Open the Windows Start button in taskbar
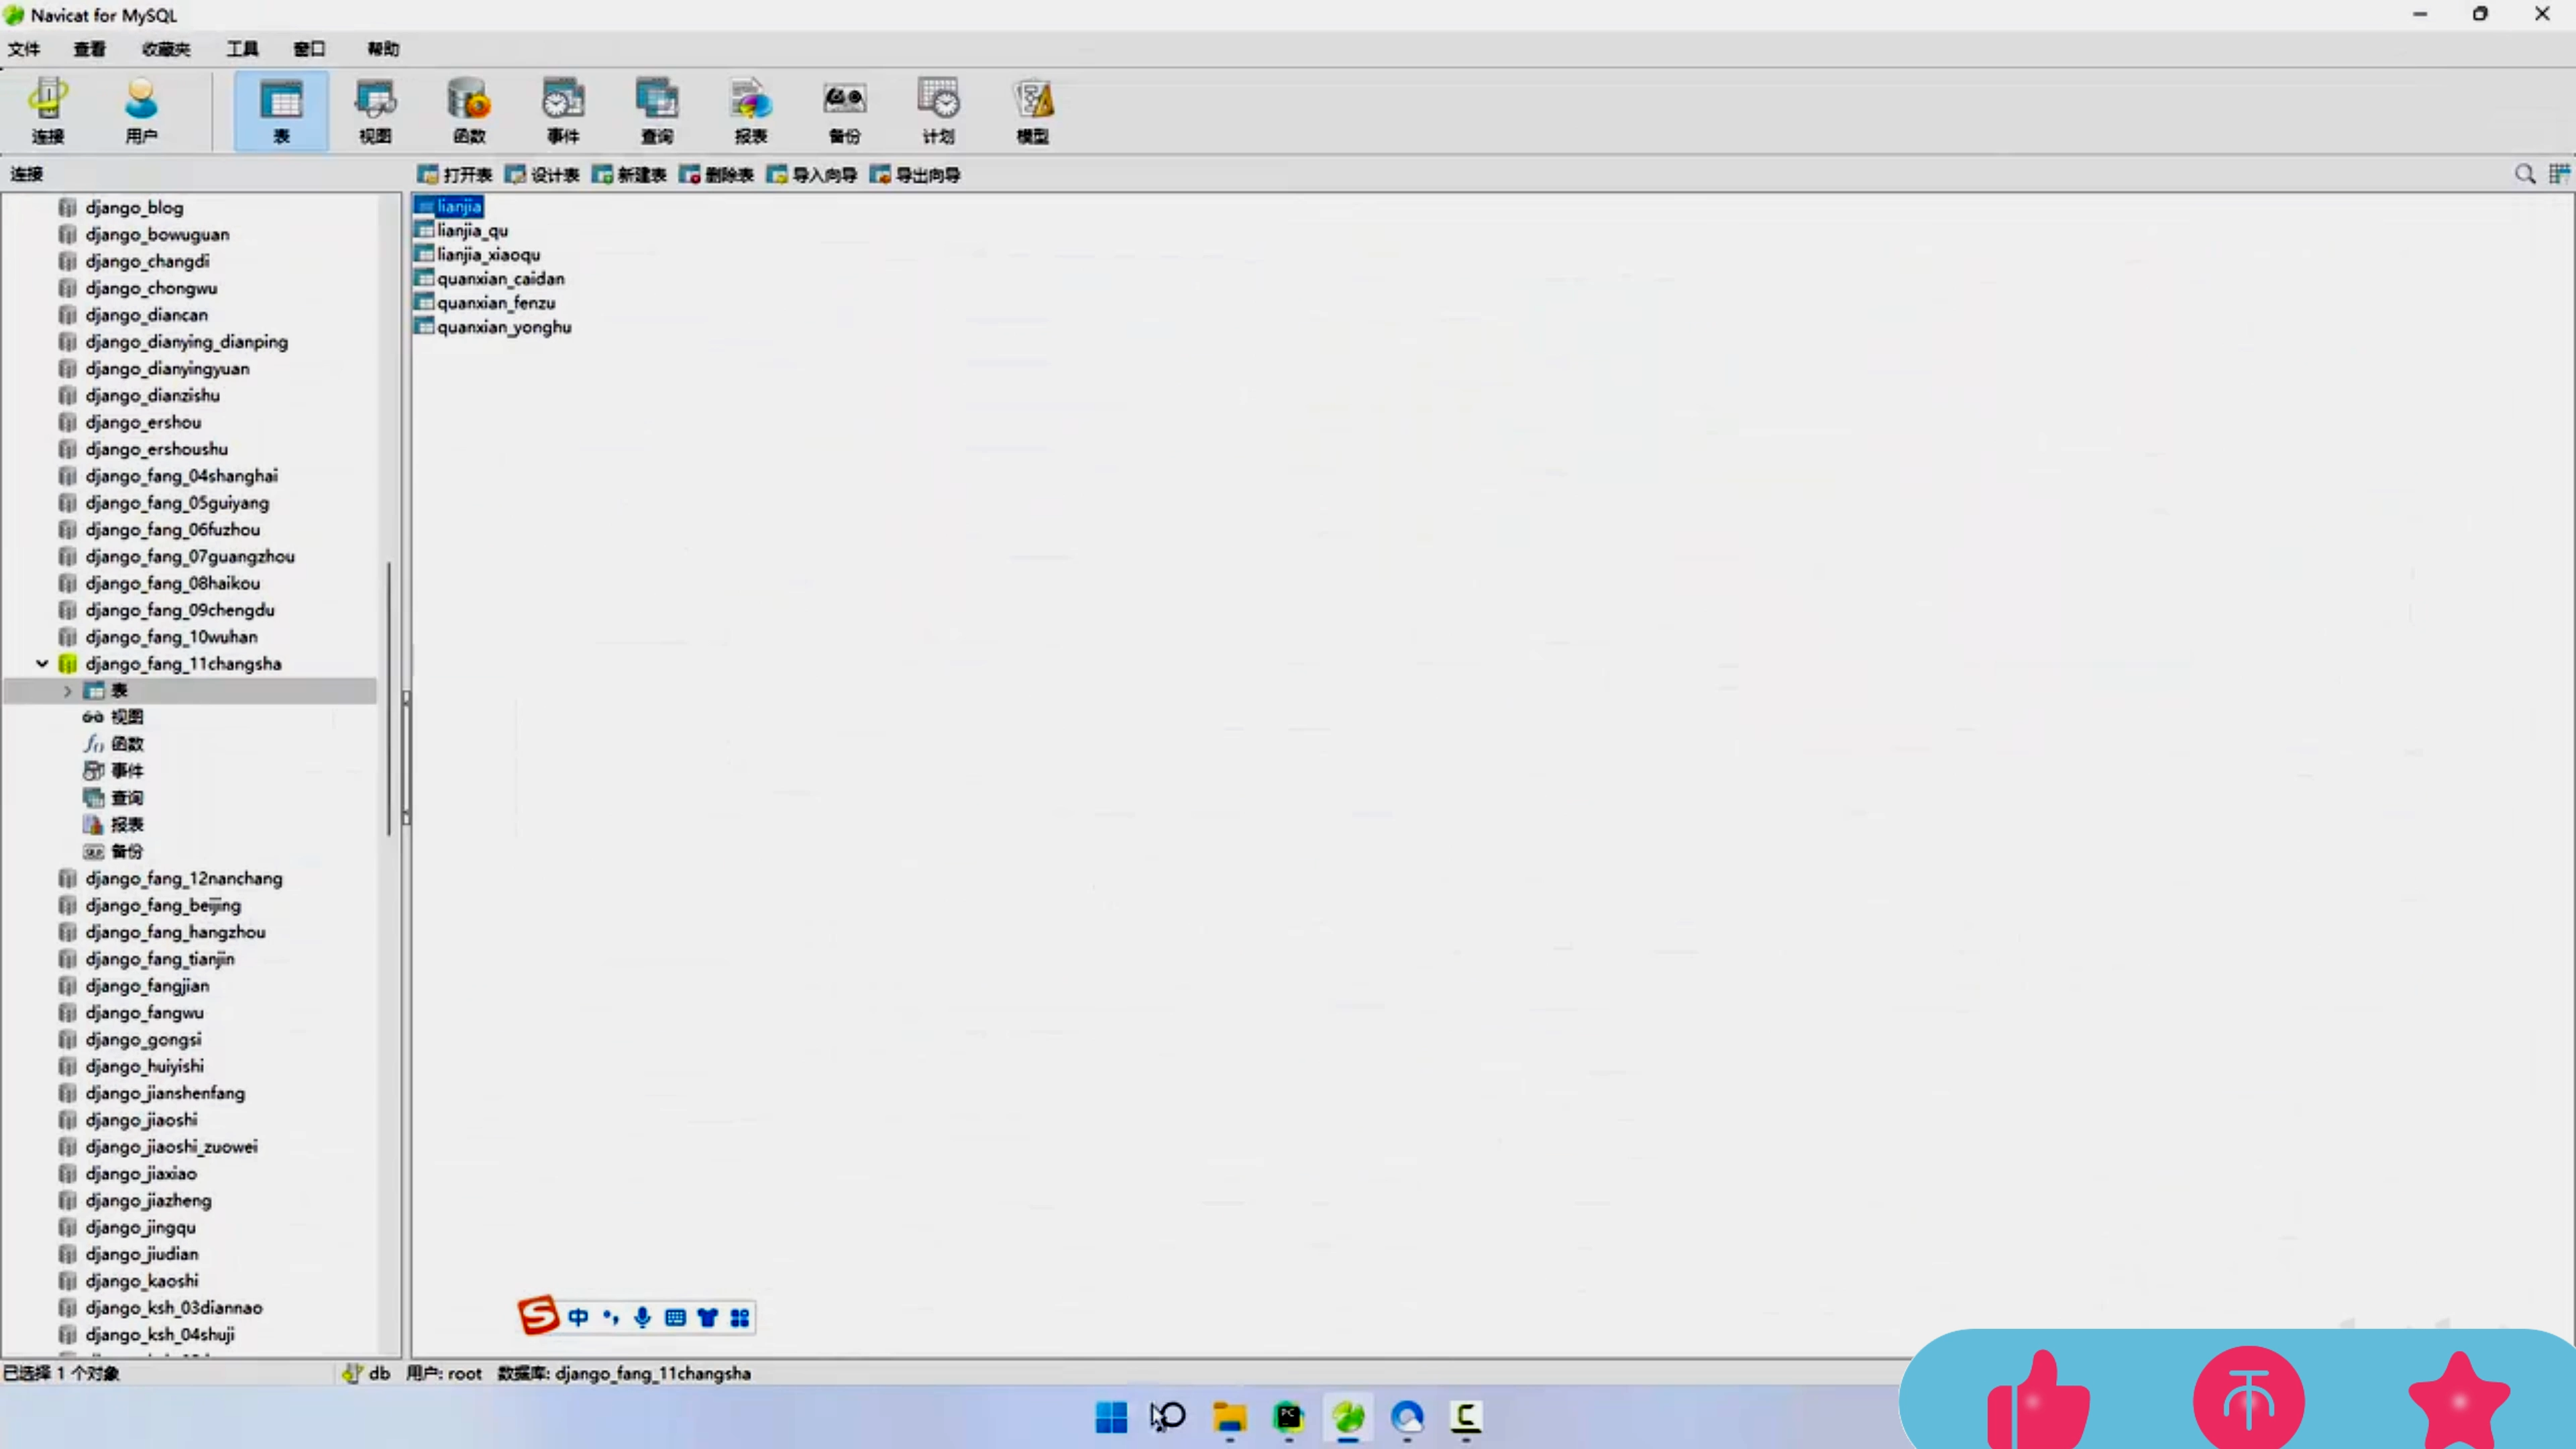The image size is (2576, 1449). click(x=1111, y=1417)
